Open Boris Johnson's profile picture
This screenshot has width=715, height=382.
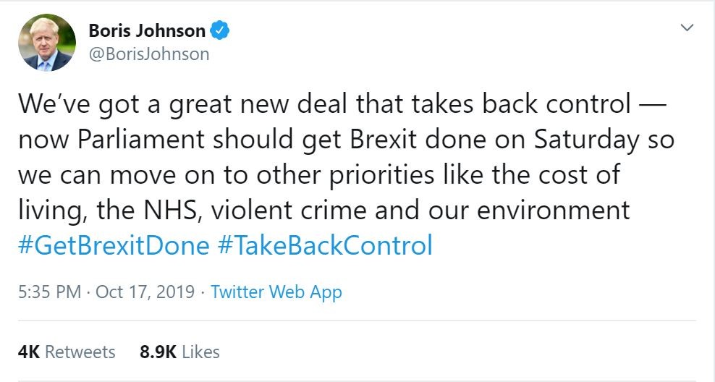pyautogui.click(x=47, y=42)
